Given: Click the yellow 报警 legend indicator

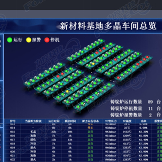Looking at the screenshot, I should [x=29, y=40].
